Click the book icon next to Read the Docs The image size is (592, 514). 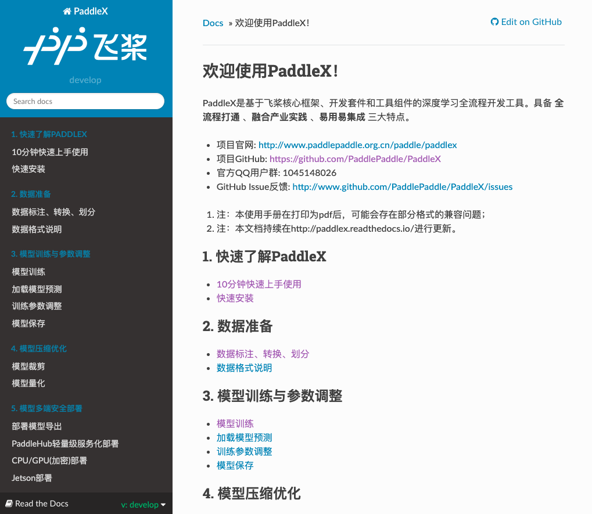point(9,504)
